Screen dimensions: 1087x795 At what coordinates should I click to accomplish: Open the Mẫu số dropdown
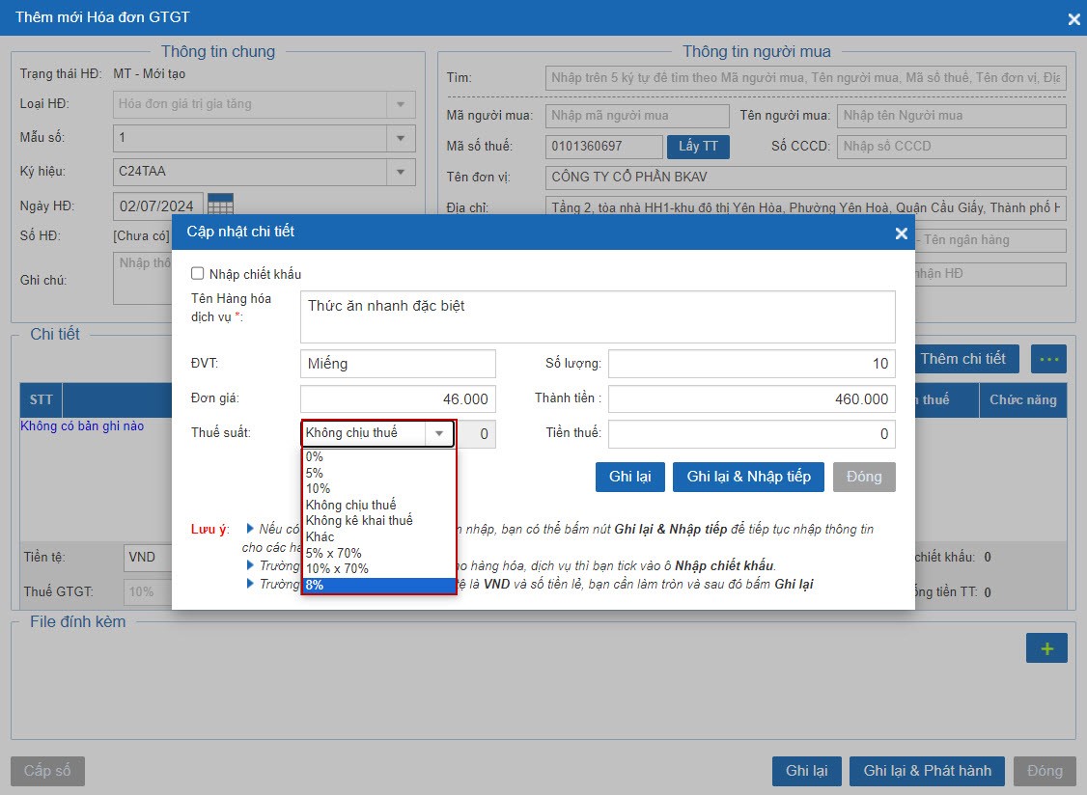[x=400, y=138]
